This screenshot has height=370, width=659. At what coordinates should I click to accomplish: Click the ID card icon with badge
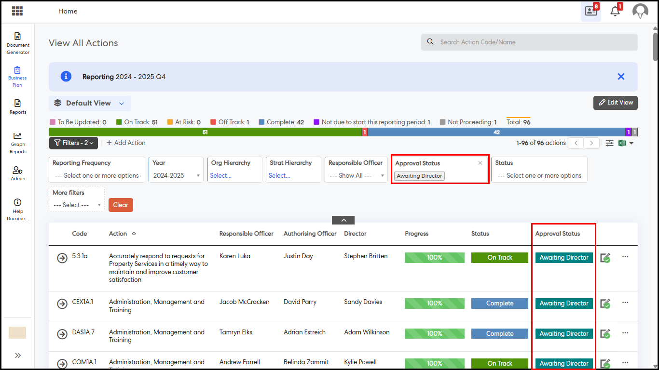click(x=591, y=11)
